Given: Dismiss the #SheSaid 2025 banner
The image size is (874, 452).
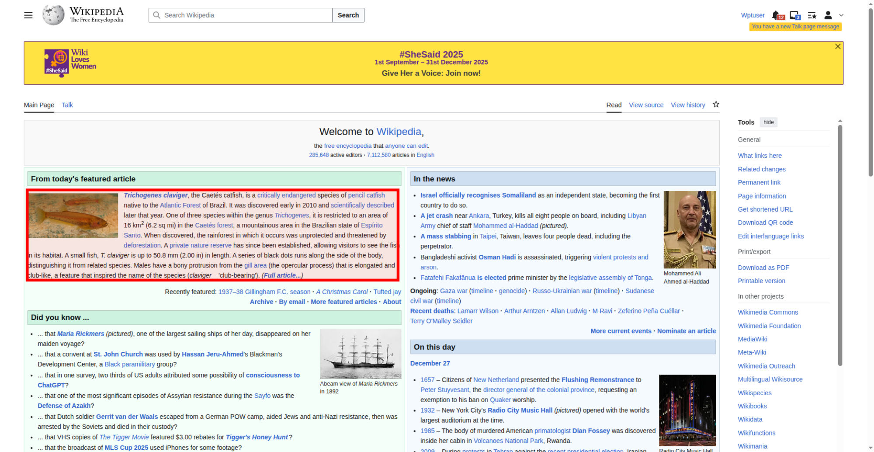Looking at the screenshot, I should pos(837,47).
